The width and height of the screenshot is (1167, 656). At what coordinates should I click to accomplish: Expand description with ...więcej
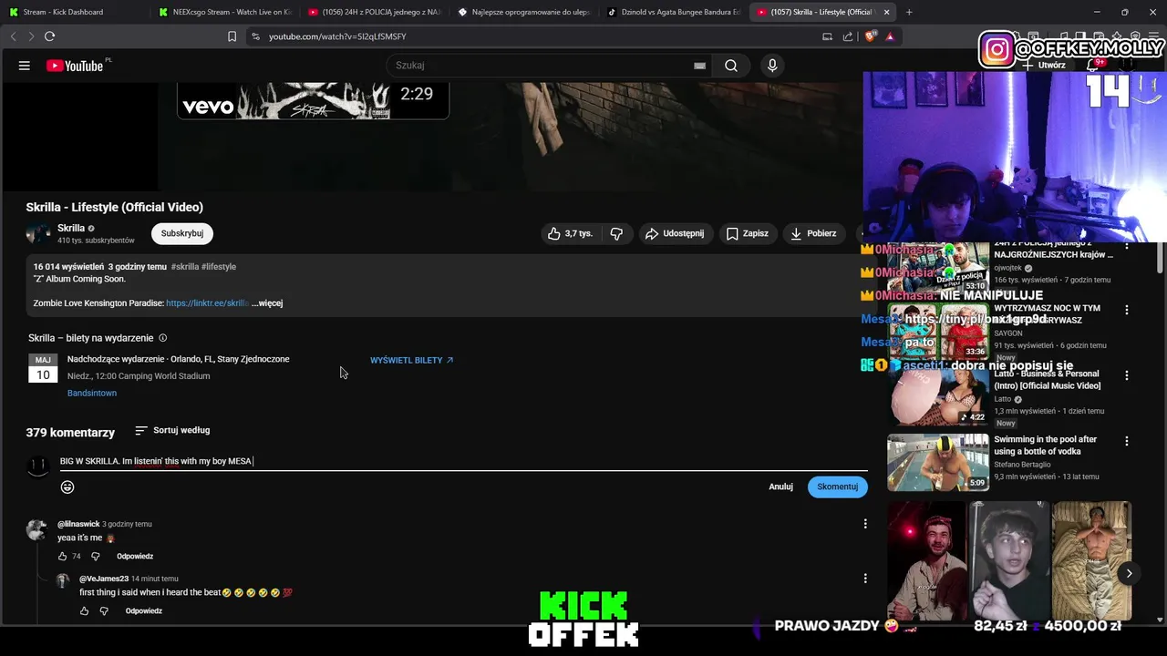(267, 302)
